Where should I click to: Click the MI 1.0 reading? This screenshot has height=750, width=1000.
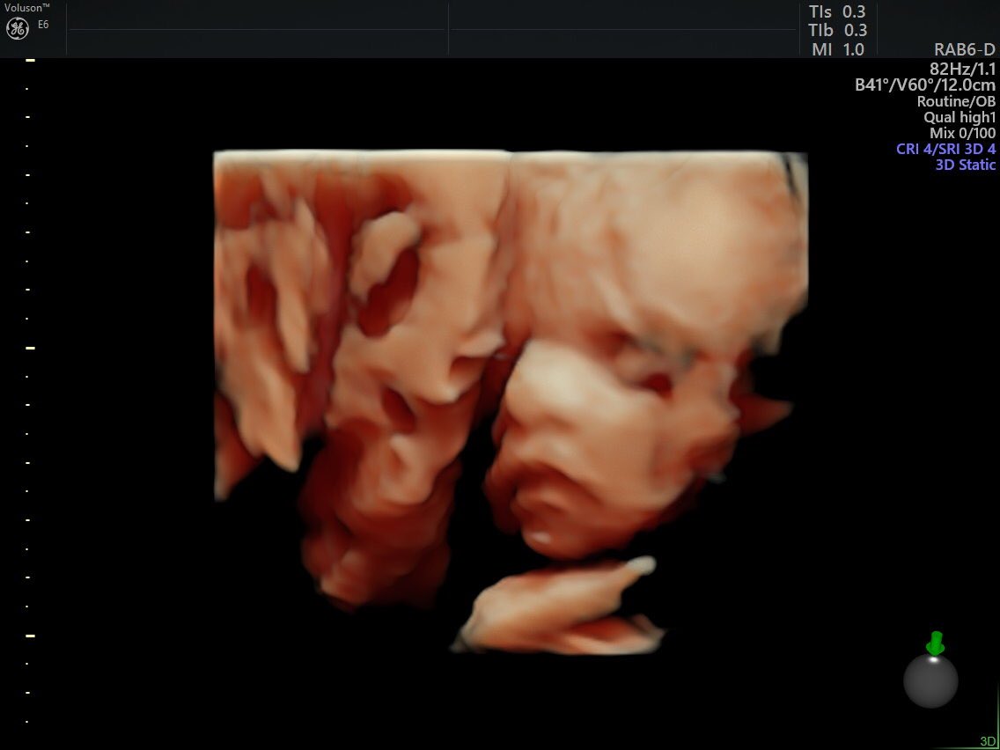pyautogui.click(x=838, y=49)
